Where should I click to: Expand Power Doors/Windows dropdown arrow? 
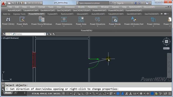click(42, 26)
